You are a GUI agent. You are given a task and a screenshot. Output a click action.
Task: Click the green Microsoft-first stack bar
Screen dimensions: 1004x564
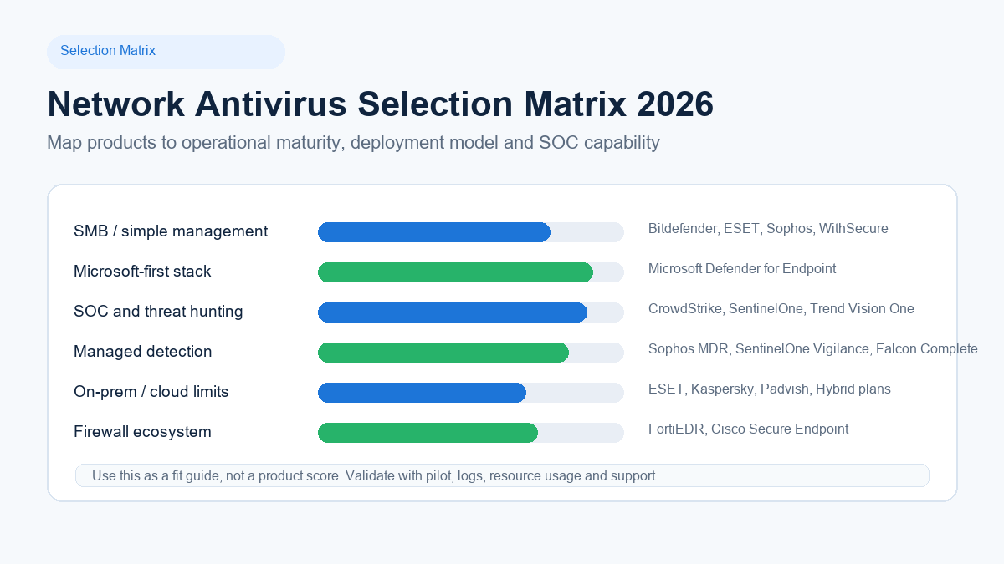455,272
